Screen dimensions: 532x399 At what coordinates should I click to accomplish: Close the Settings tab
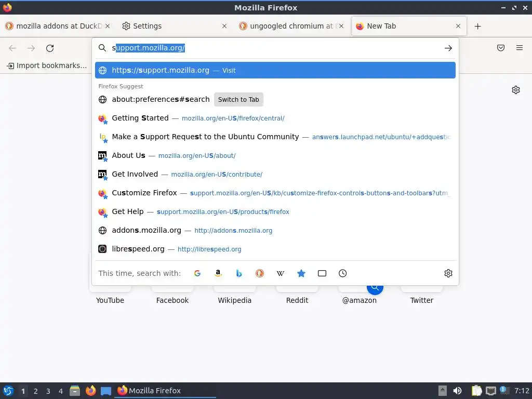click(224, 26)
